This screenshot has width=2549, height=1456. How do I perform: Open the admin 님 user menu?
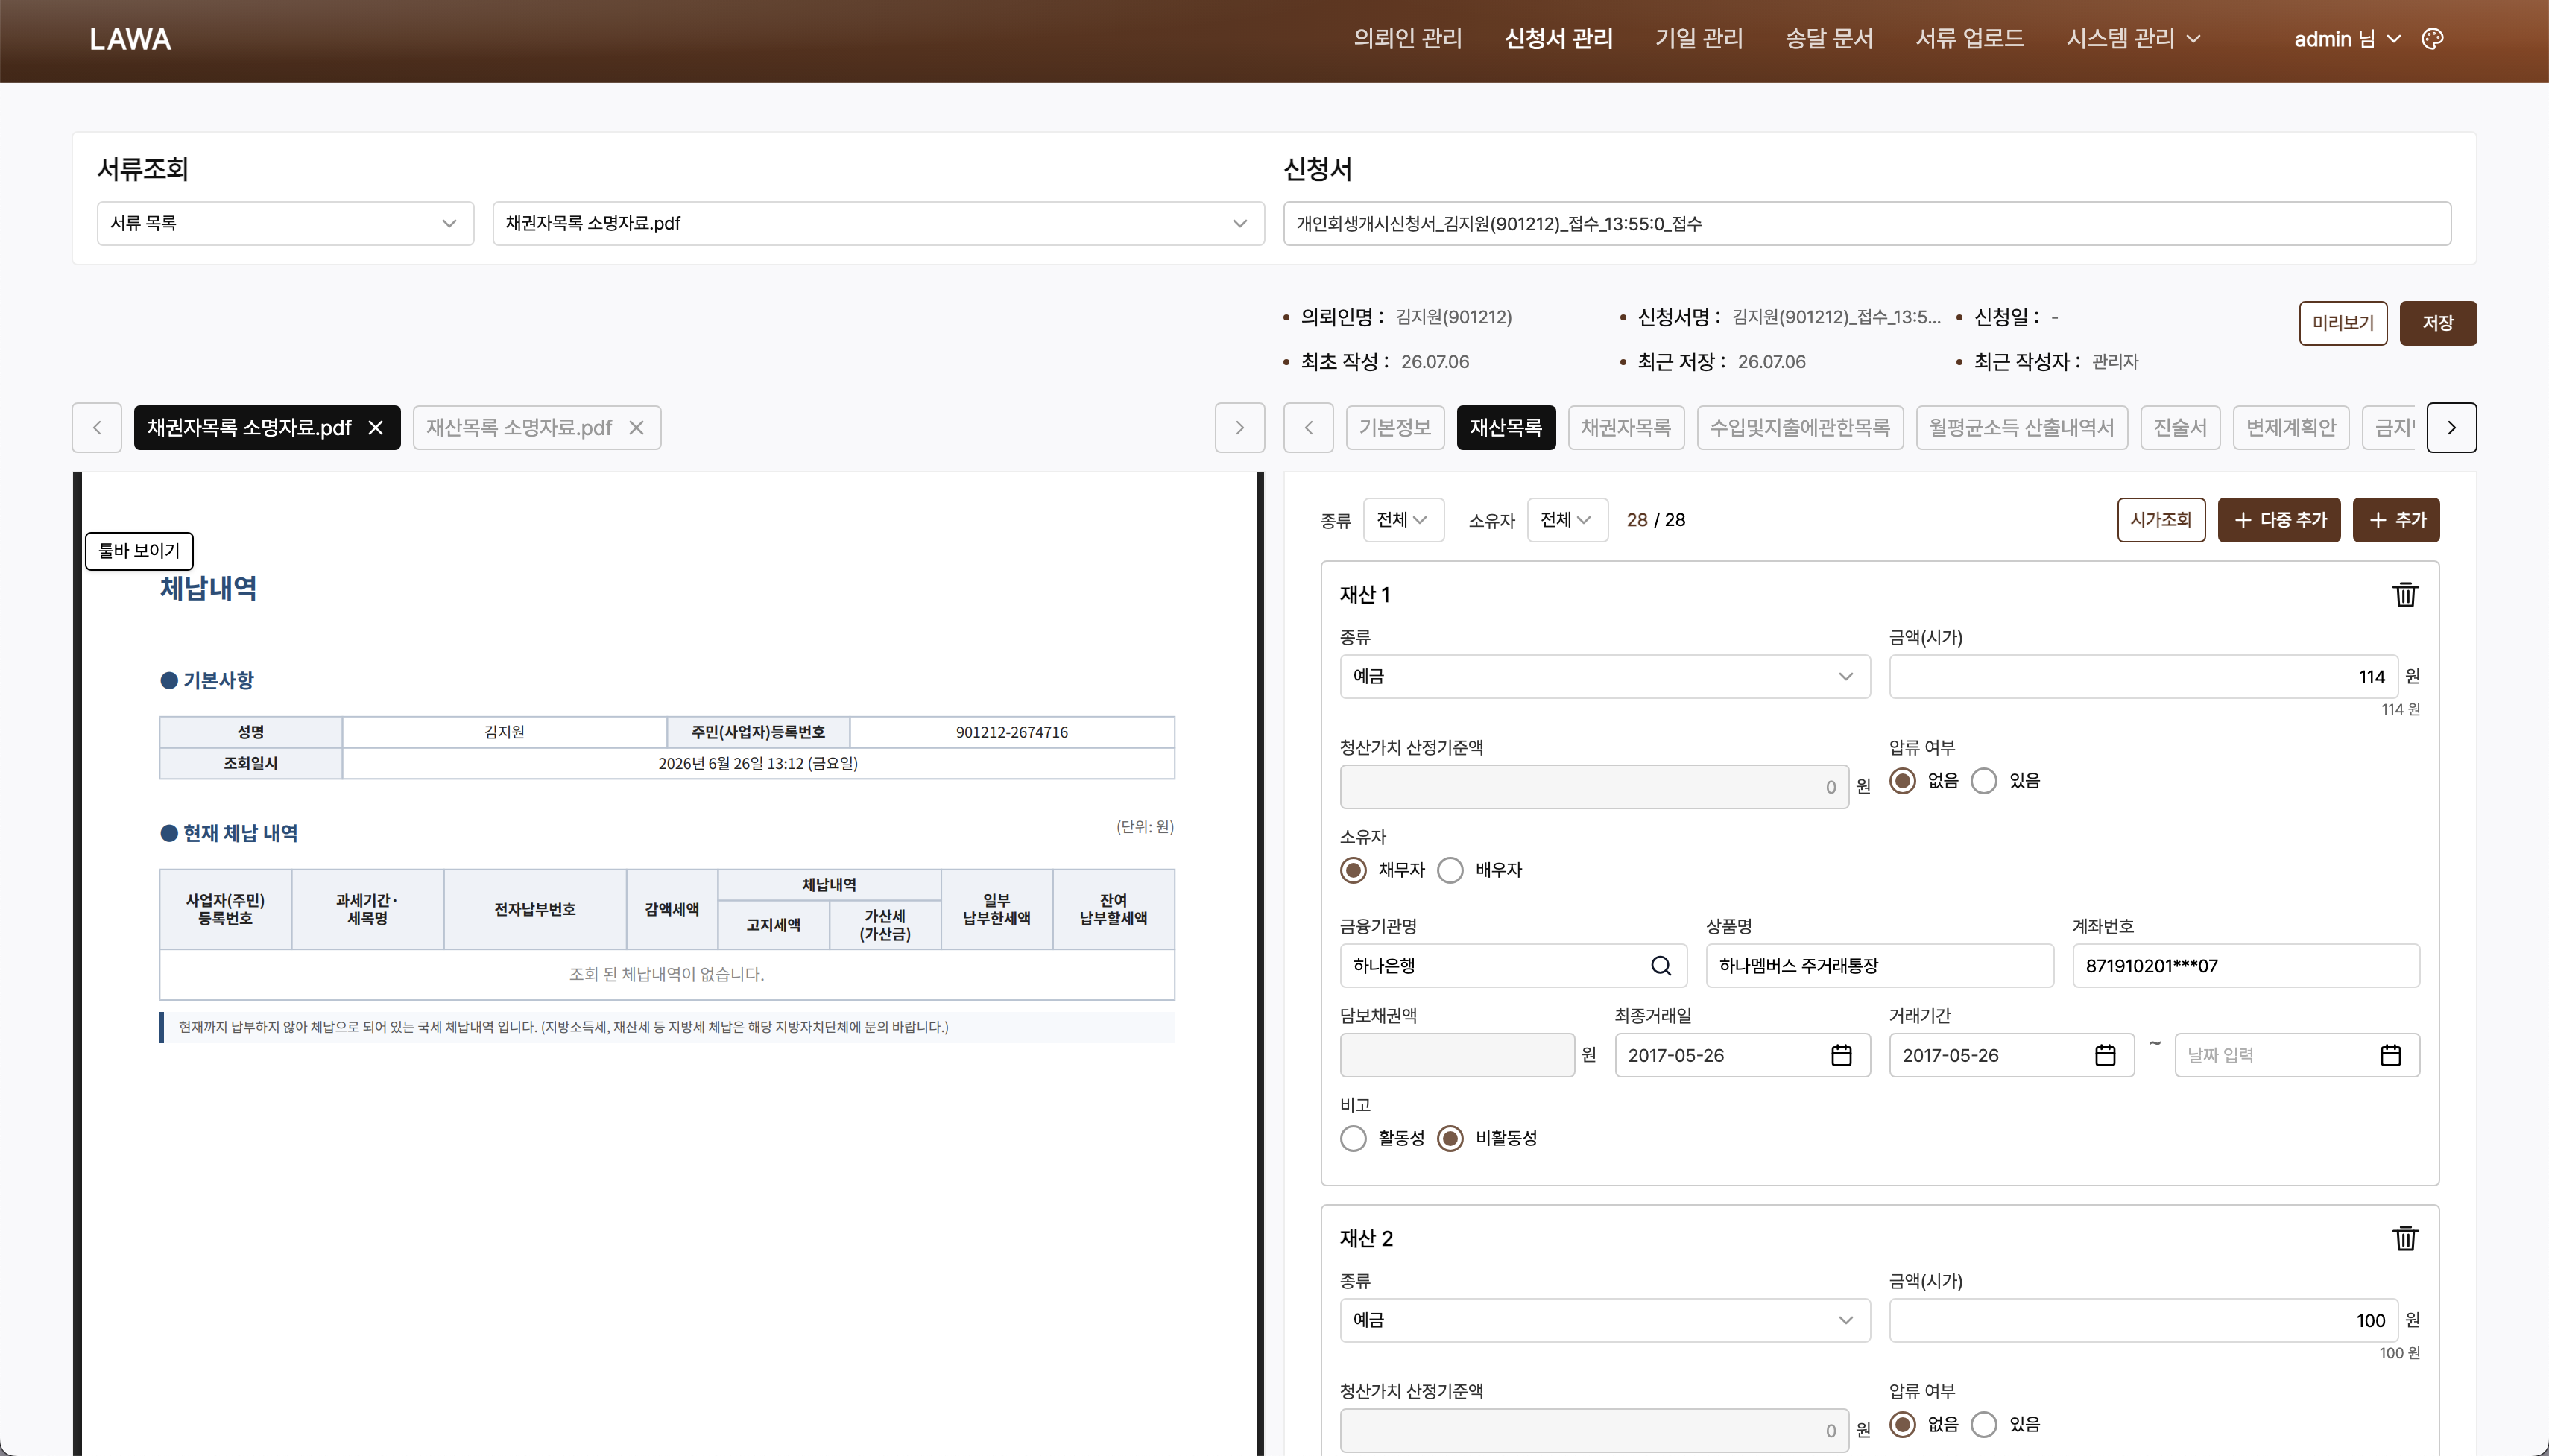click(x=2346, y=39)
